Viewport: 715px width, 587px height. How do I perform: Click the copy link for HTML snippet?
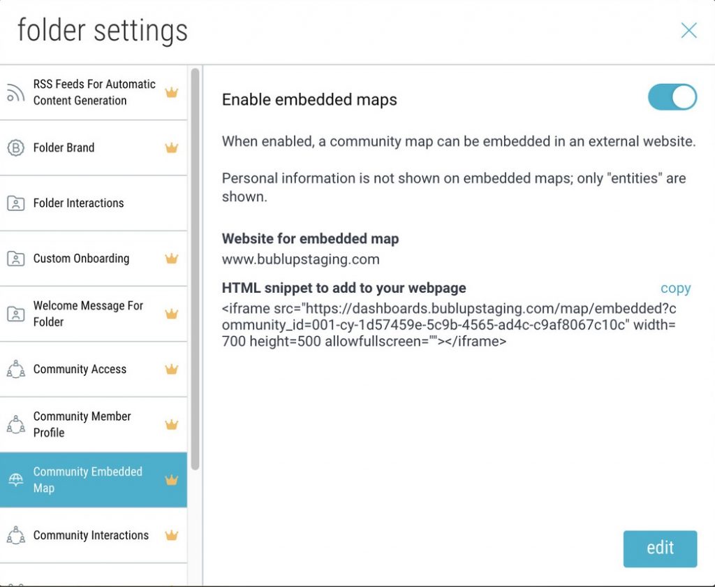pyautogui.click(x=675, y=289)
